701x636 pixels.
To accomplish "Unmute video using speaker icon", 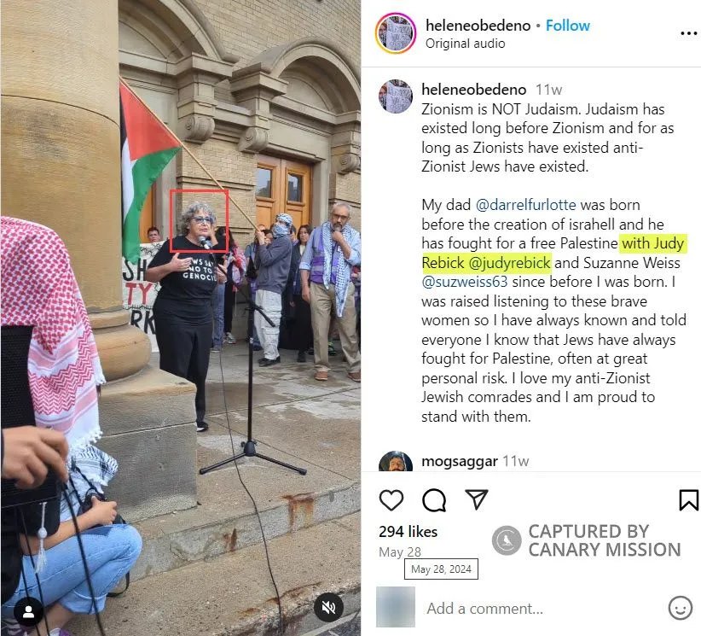I will click(328, 607).
